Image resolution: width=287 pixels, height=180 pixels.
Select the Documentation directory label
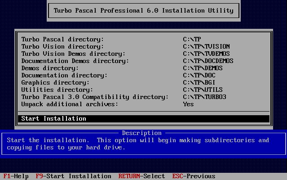[x=64, y=75]
